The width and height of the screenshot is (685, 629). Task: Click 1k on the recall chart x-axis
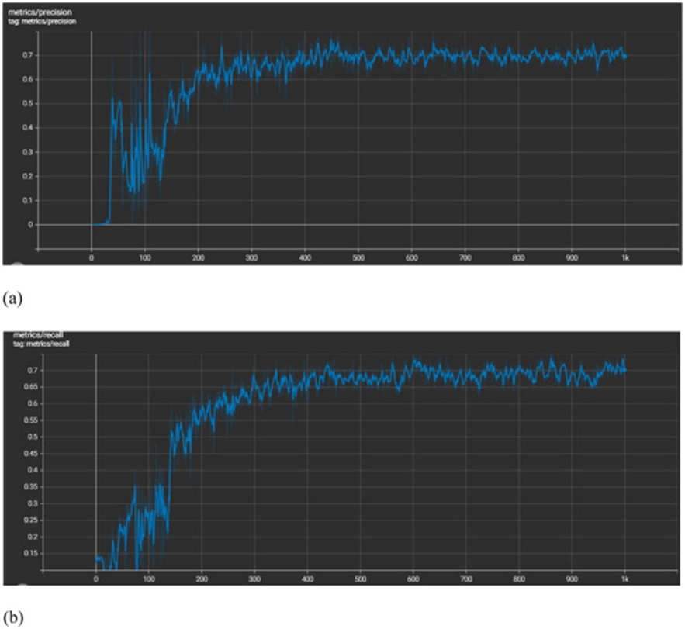[624, 579]
